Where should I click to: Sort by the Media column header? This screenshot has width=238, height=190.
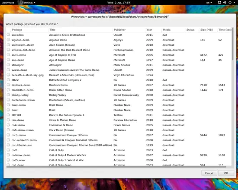(x=173, y=30)
